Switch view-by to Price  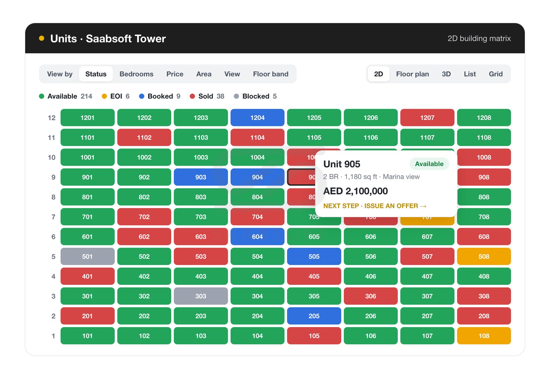[175, 74]
